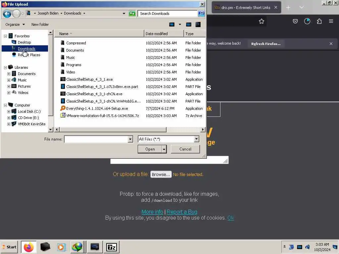Click the volume icon in system tray
This screenshot has height=254, width=339.
click(x=308, y=247)
